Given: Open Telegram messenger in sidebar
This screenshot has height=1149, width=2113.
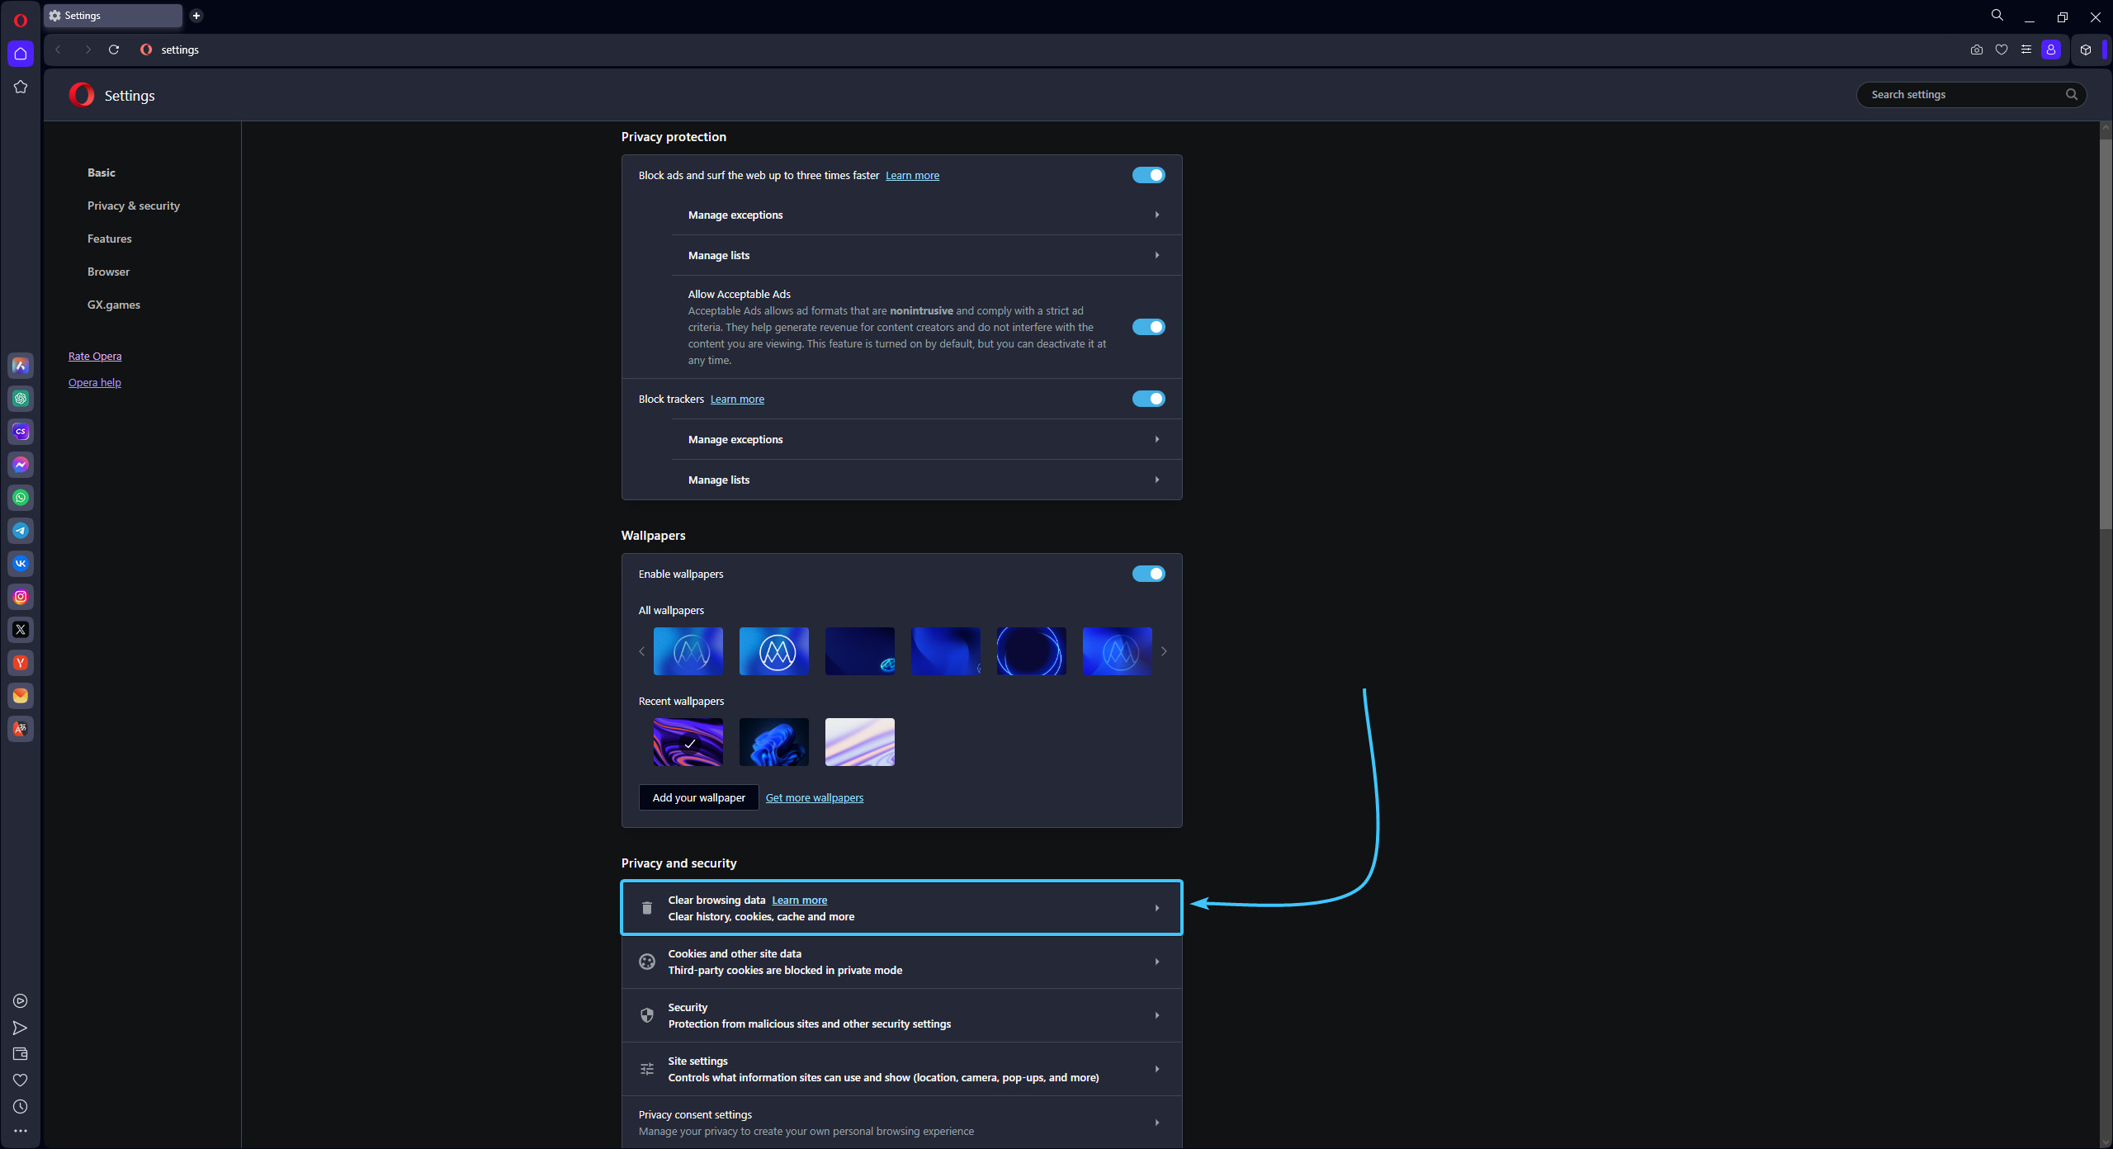Looking at the screenshot, I should click(x=21, y=531).
